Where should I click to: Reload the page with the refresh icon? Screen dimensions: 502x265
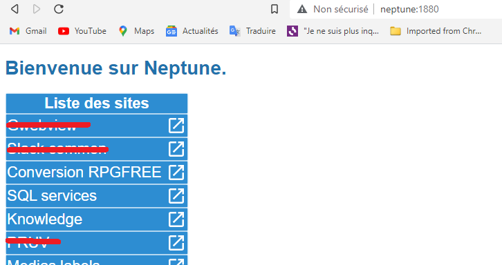pos(59,9)
